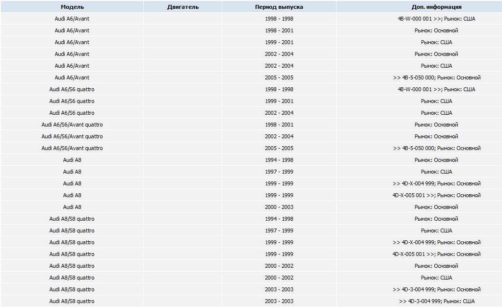Select 2002 - 2004 period for Audi A6/S6 quattro
Screen dimensions: 502x308
(x=279, y=113)
